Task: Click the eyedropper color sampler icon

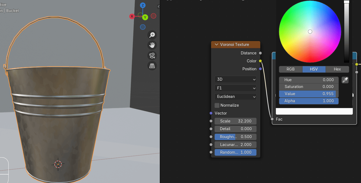Action: coord(345,80)
